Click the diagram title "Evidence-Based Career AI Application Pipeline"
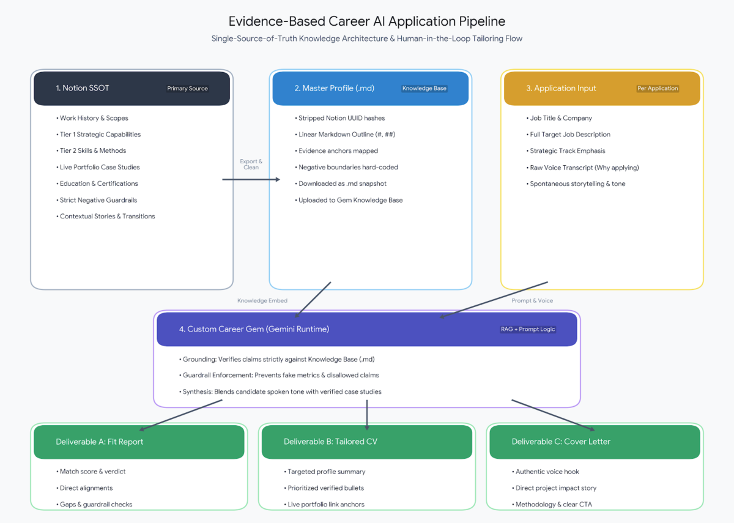The image size is (734, 523). [367, 21]
